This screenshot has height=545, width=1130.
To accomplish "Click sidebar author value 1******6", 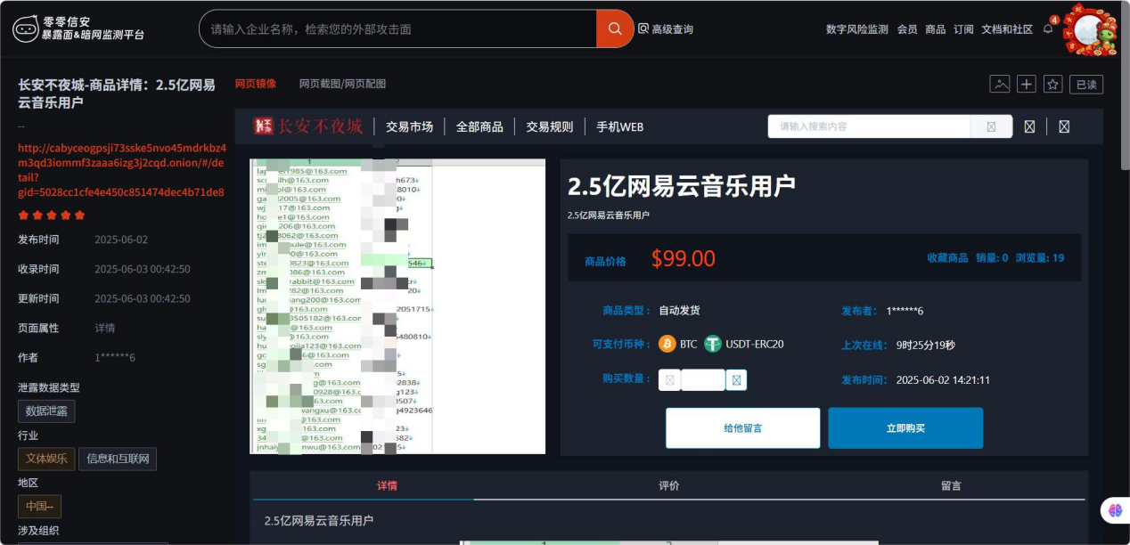I will pos(115,357).
